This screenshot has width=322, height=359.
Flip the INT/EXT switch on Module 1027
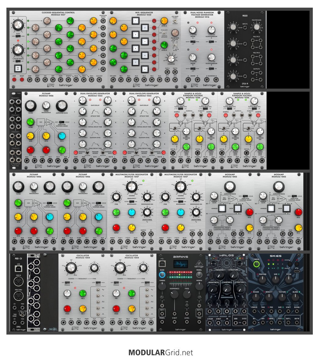tap(18, 61)
